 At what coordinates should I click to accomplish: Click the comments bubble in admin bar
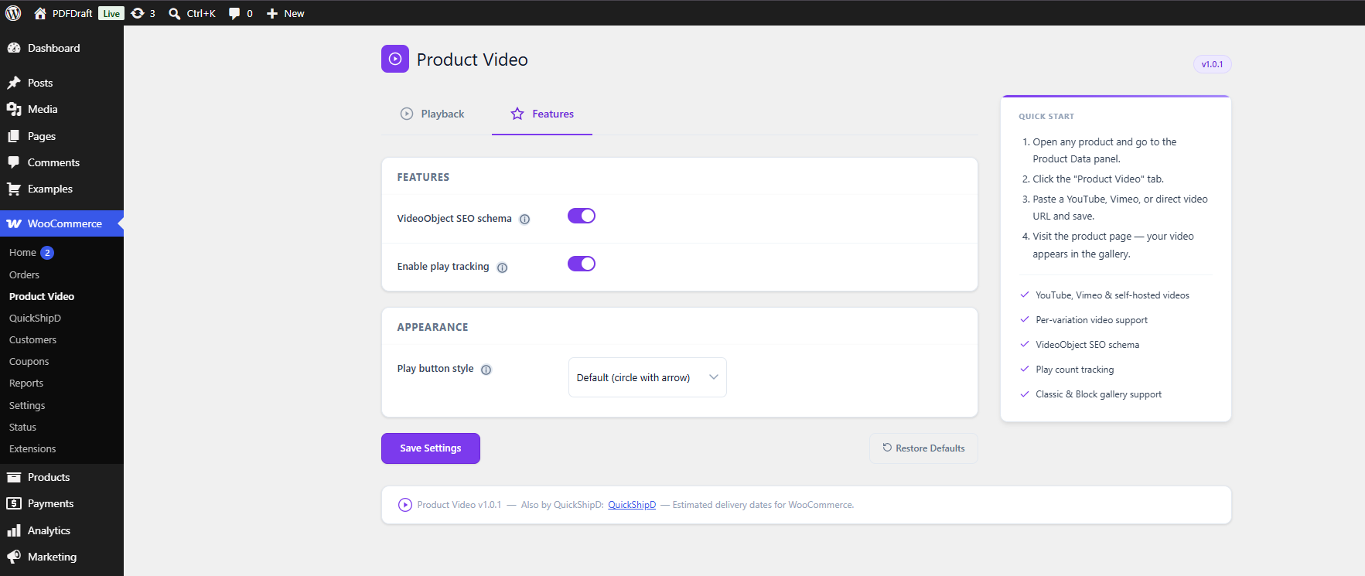coord(234,13)
